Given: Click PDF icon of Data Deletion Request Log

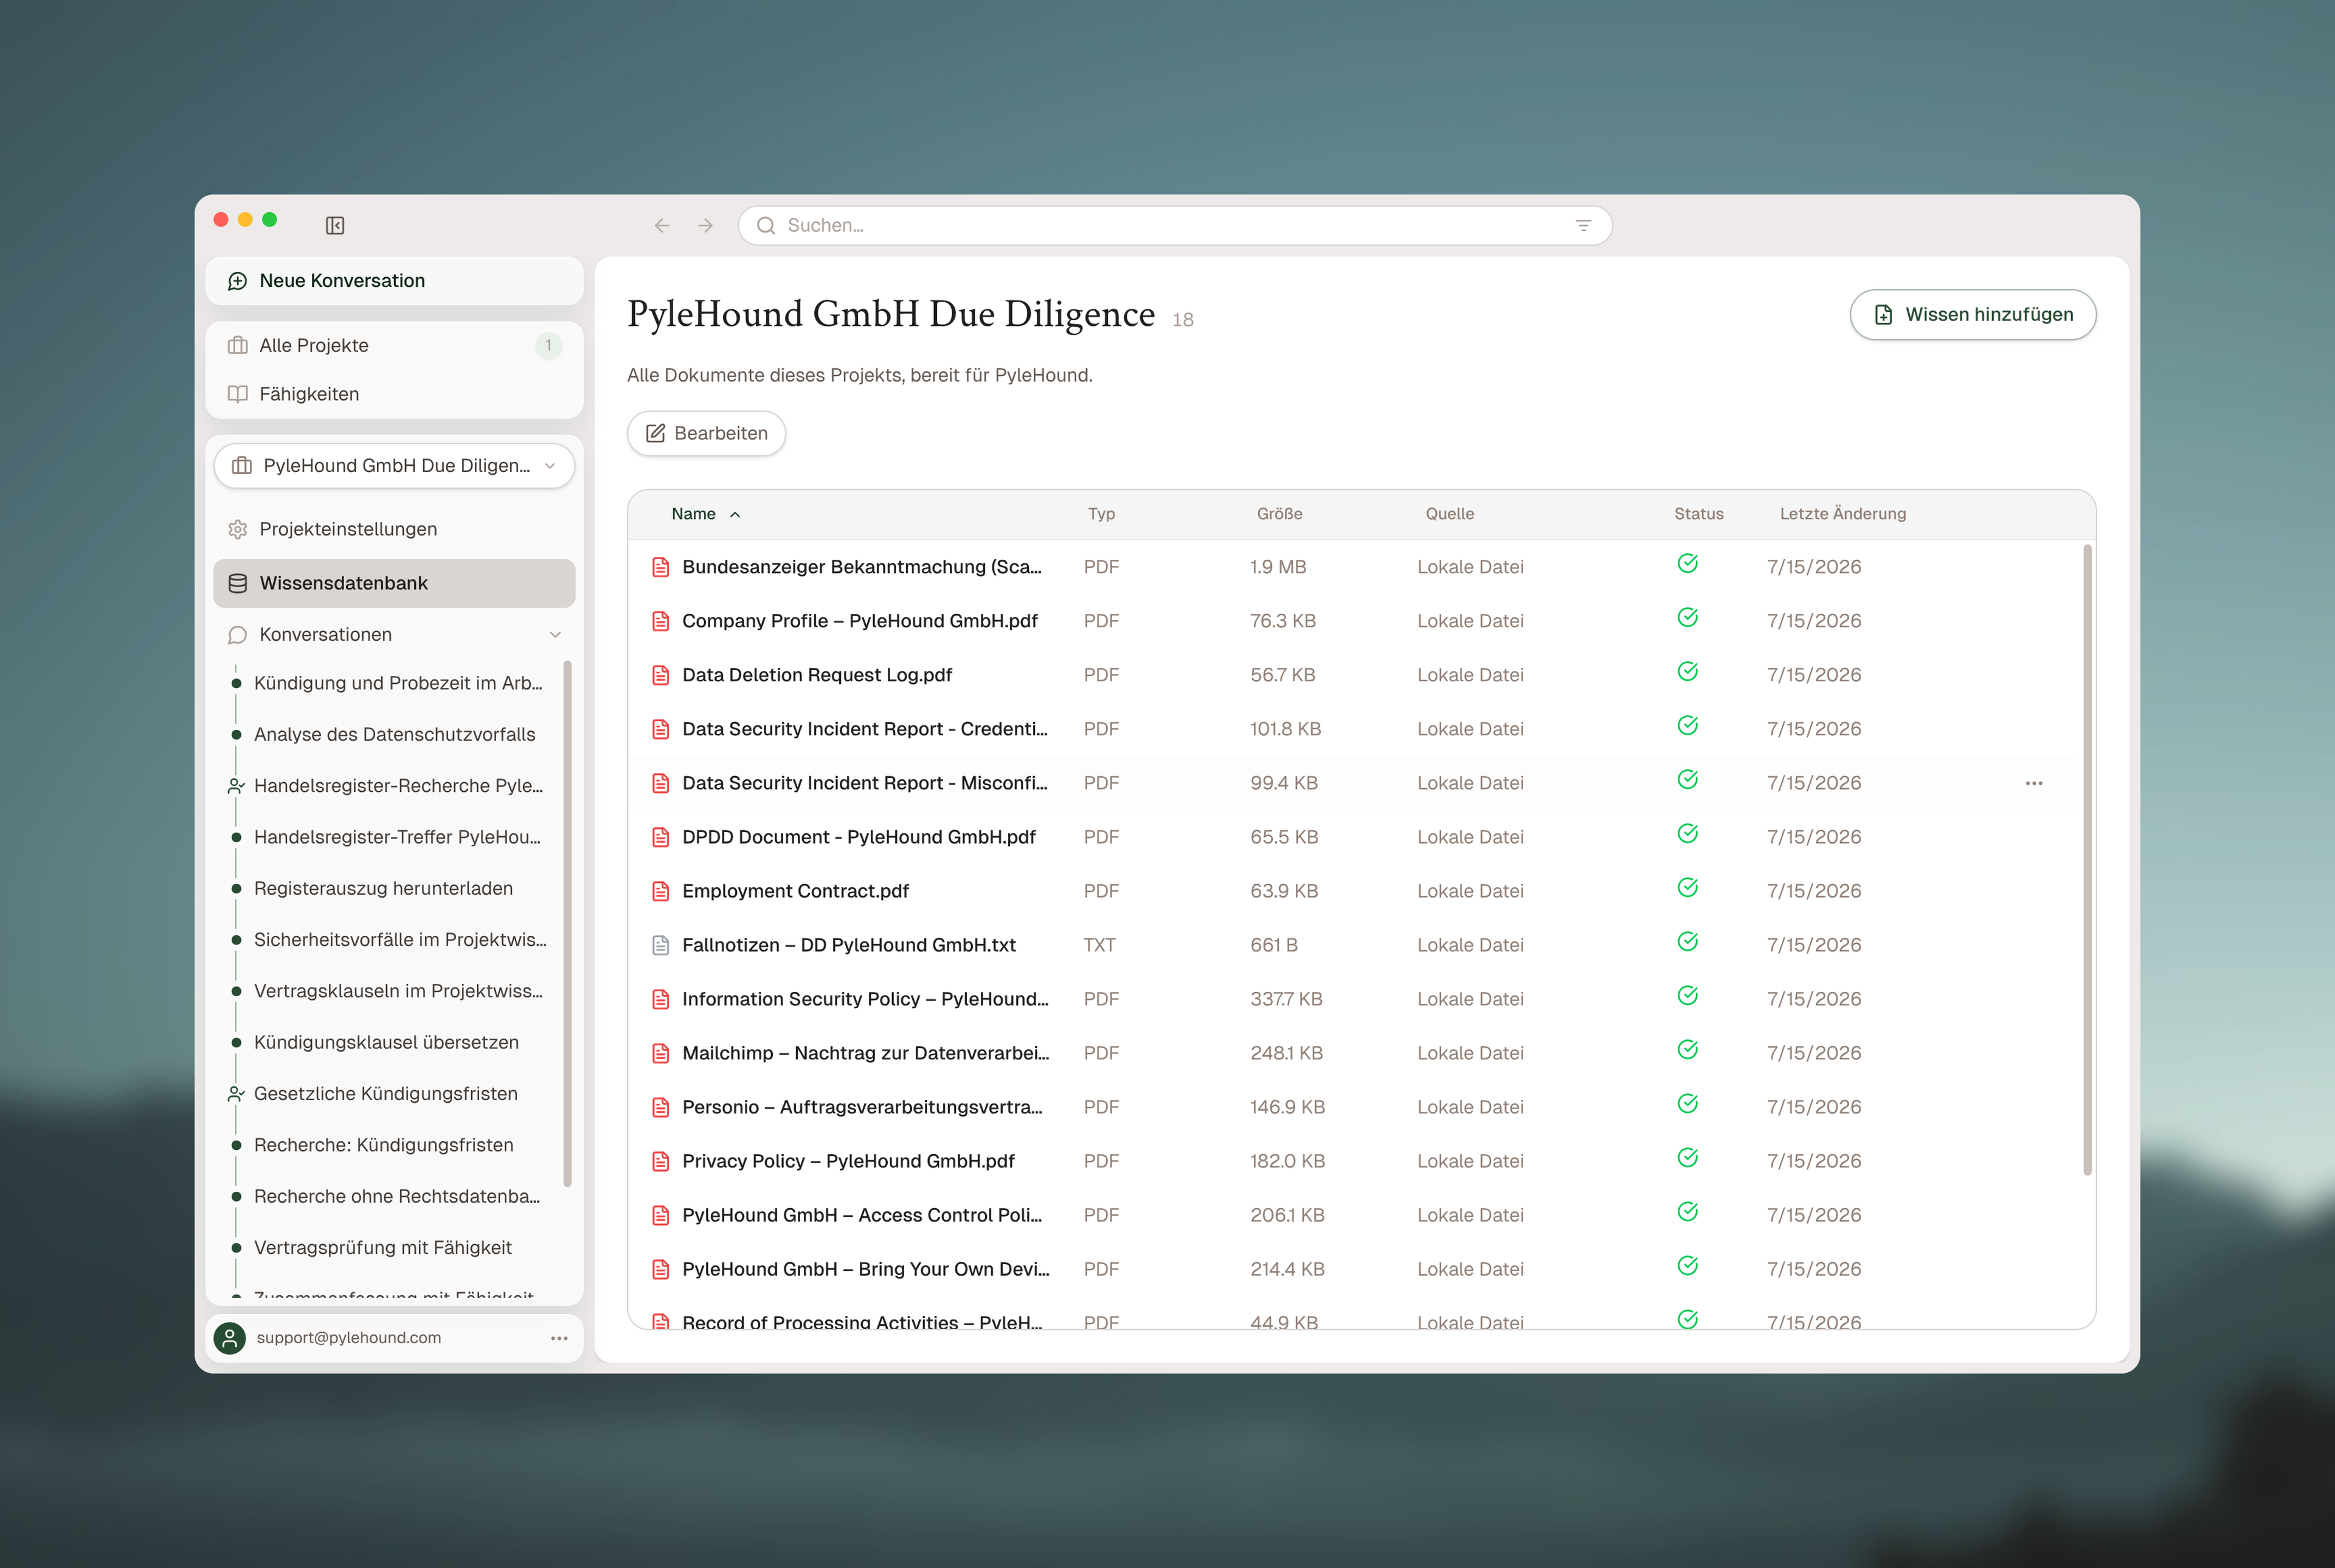Looking at the screenshot, I should click(x=660, y=675).
